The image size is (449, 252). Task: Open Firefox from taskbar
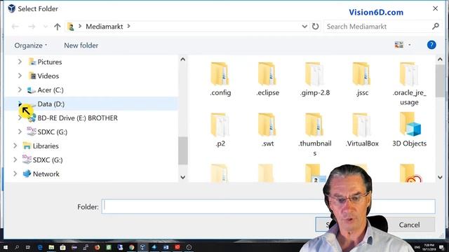(97, 247)
